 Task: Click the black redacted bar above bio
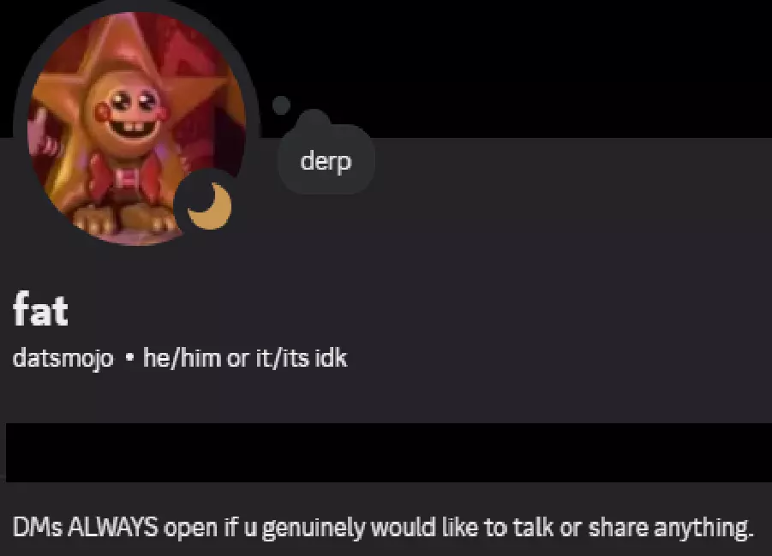coord(388,452)
